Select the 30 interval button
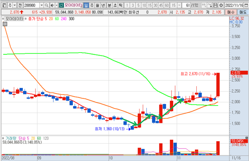This screenshot has width=249, height=161. point(155,5)
